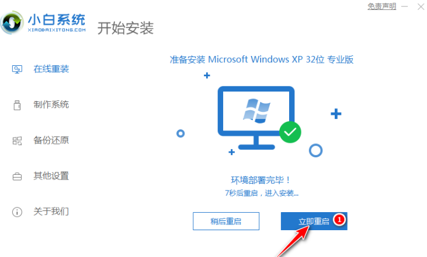The width and height of the screenshot is (427, 257).
Task: Click the xiaobaixitong.com brand text
Action: pos(57,30)
